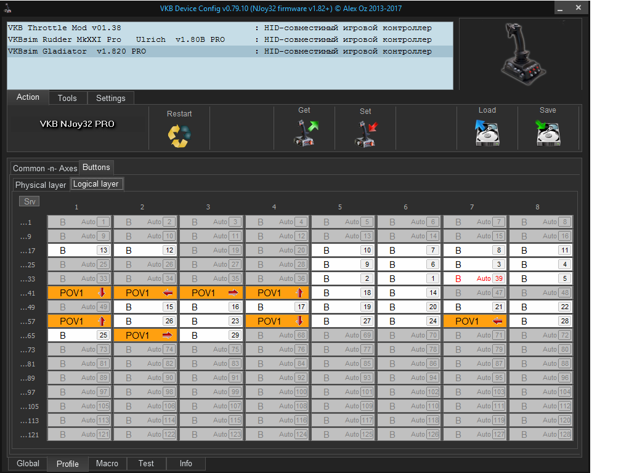Select the VKBsim Gladiator v1.820 PRO device
Image resolution: width=621 pixels, height=473 pixels.
pyautogui.click(x=230, y=52)
